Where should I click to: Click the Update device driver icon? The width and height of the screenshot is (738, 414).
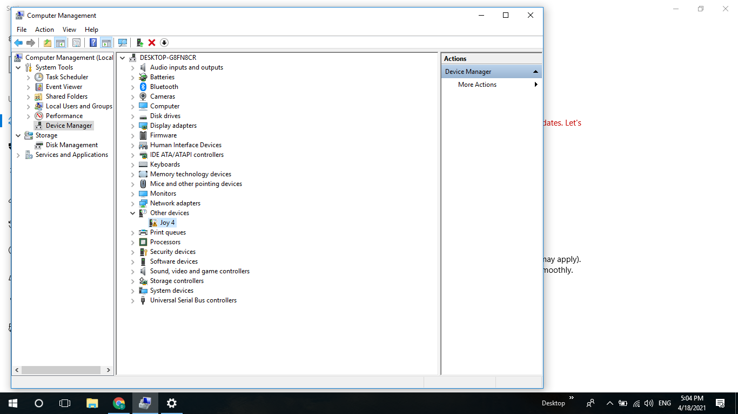(139, 43)
